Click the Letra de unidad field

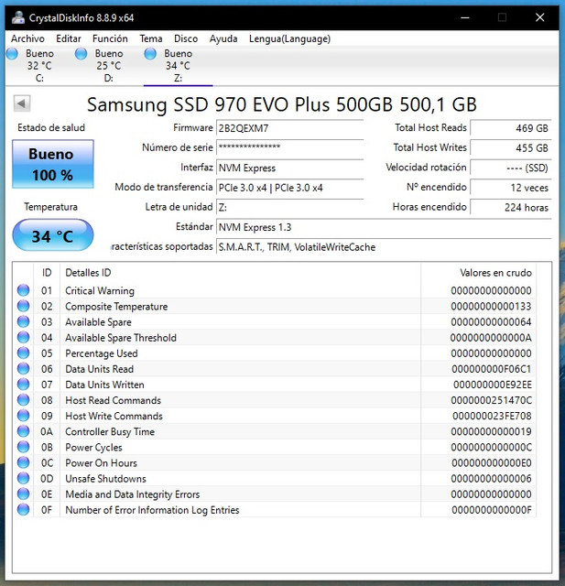click(x=289, y=207)
